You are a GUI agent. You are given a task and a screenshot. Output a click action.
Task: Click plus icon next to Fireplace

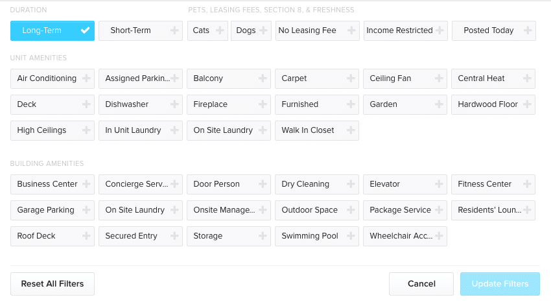point(263,104)
